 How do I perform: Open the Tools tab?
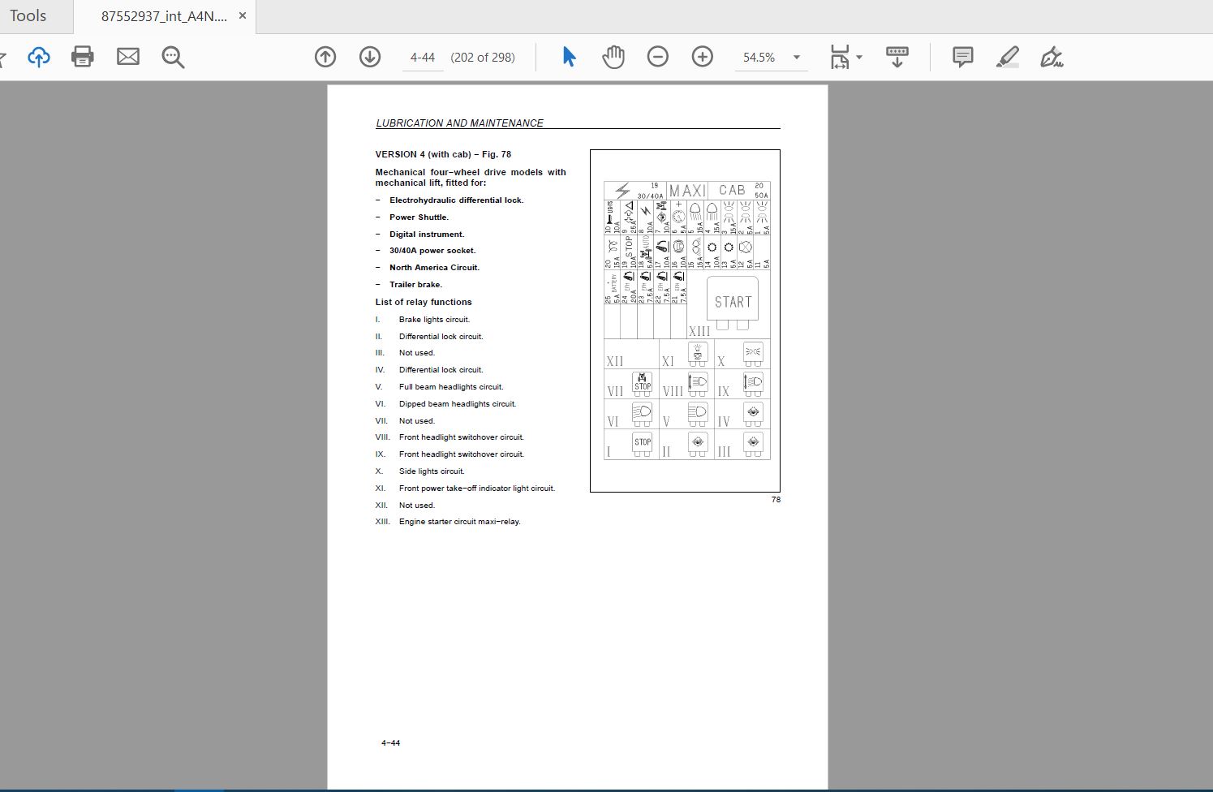[x=28, y=16]
